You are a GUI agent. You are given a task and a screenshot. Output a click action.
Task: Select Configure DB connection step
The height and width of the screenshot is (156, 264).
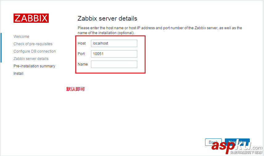coord(35,51)
